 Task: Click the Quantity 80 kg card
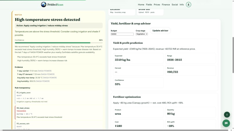click(190, 112)
